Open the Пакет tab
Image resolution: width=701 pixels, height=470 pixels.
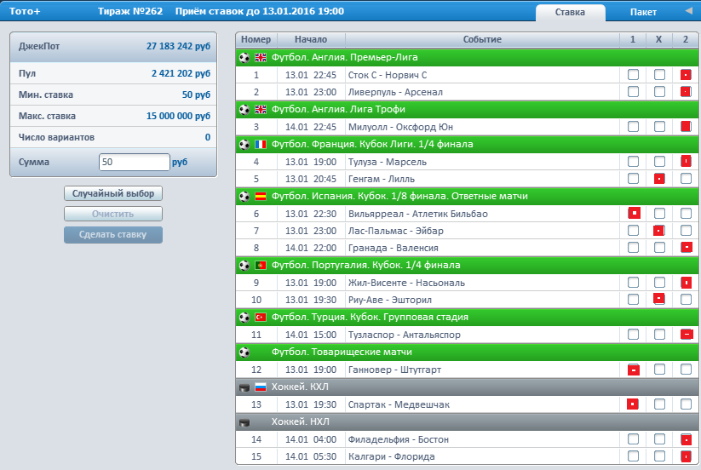(643, 13)
